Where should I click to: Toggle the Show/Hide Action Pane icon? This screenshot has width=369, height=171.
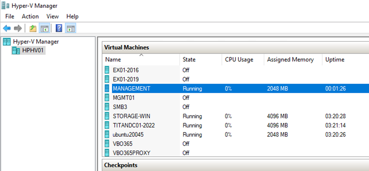[71, 28]
